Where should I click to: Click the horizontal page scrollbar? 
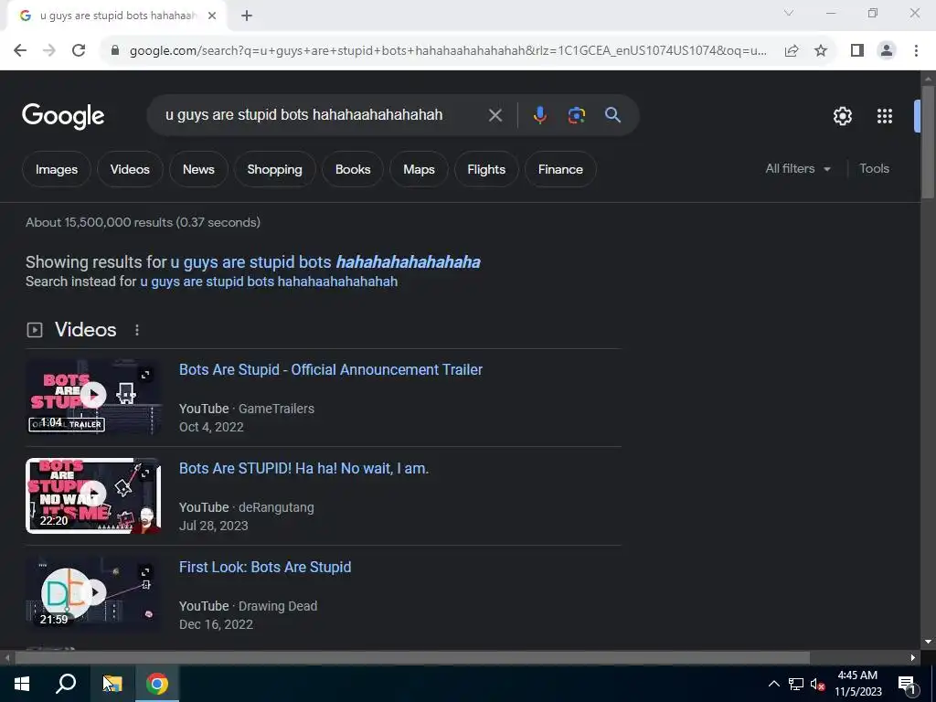pyautogui.click(x=412, y=657)
